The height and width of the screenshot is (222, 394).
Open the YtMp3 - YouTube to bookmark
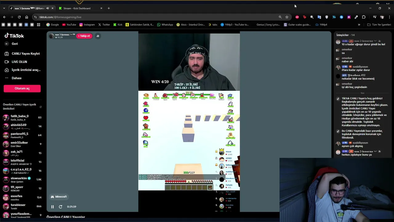(x=235, y=25)
